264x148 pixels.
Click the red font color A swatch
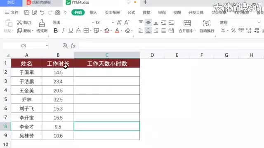(117, 30)
